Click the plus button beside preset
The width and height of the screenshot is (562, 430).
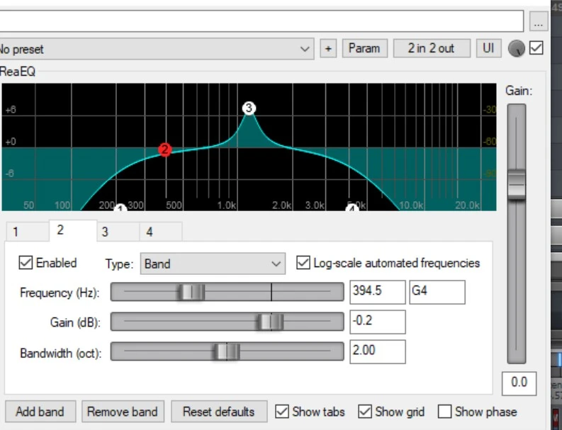[328, 49]
